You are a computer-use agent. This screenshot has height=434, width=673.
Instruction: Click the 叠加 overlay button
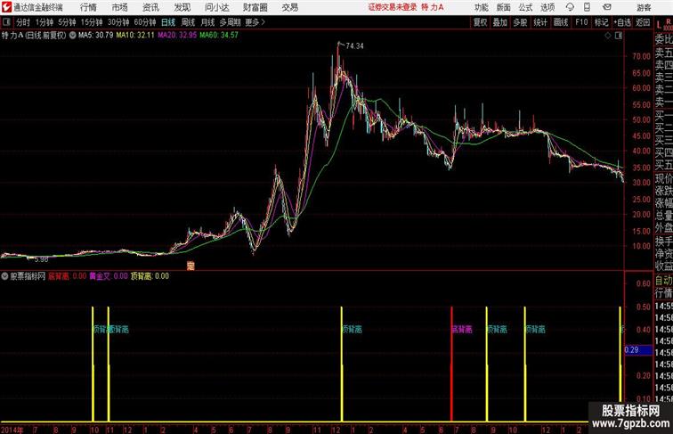(500, 22)
